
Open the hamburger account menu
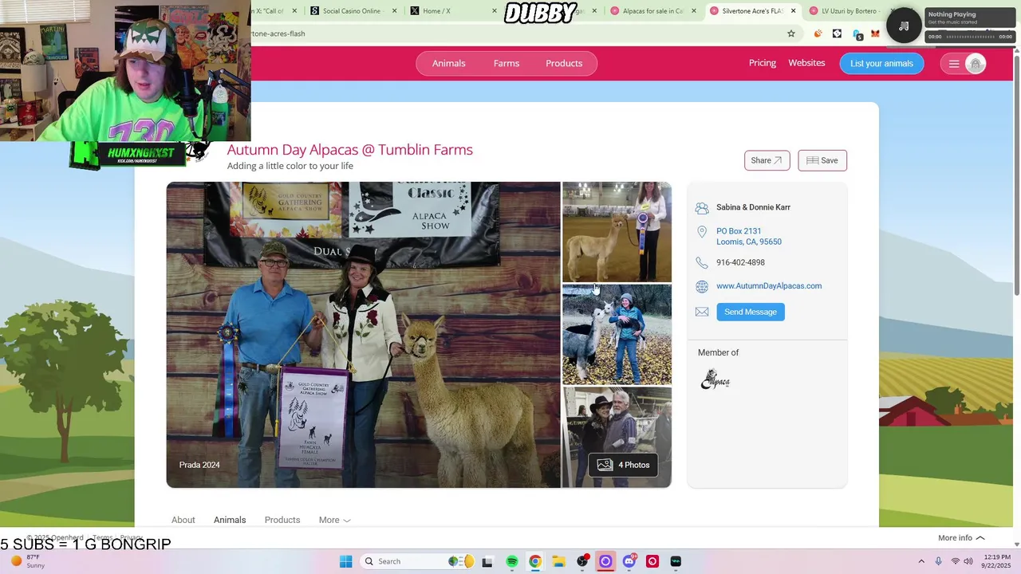[954, 64]
